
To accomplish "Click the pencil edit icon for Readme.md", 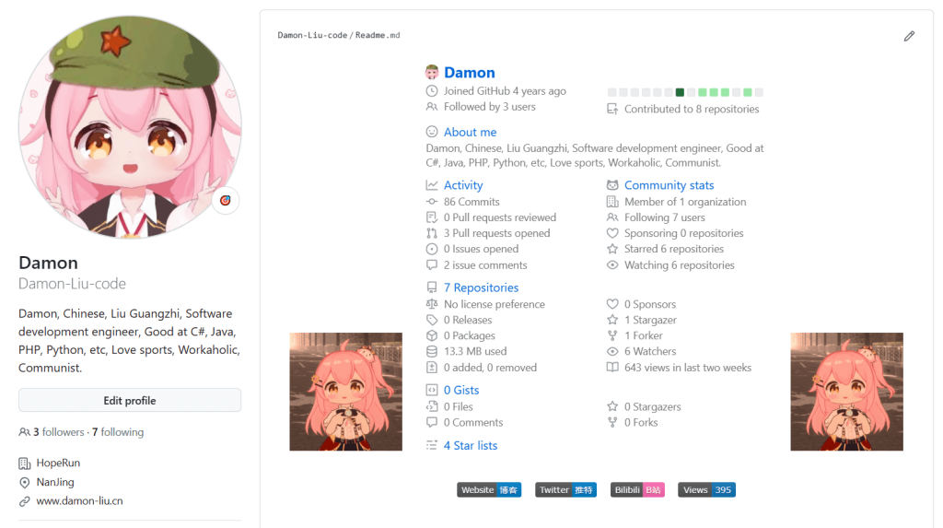I will (909, 36).
